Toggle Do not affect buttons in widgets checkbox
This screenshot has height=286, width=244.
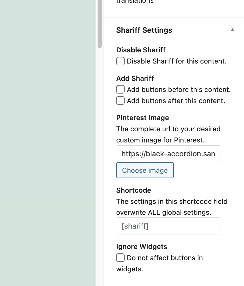(x=120, y=258)
